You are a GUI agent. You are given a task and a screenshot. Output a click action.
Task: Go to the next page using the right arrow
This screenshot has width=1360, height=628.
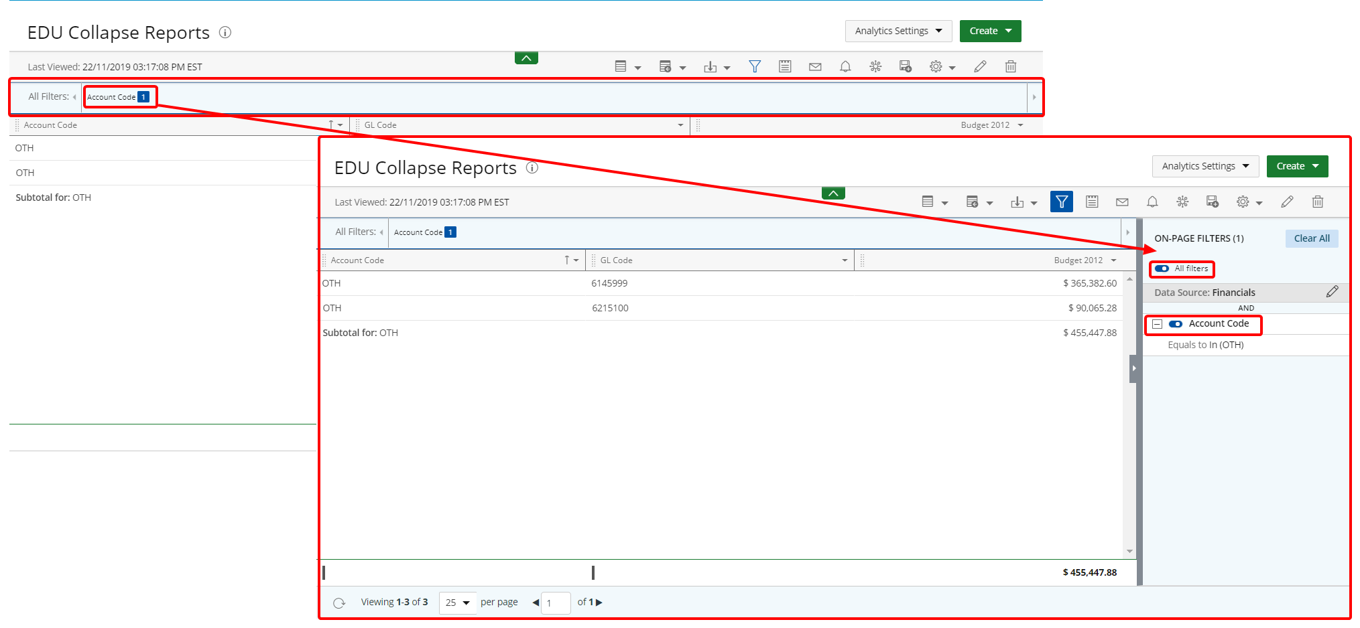click(599, 603)
